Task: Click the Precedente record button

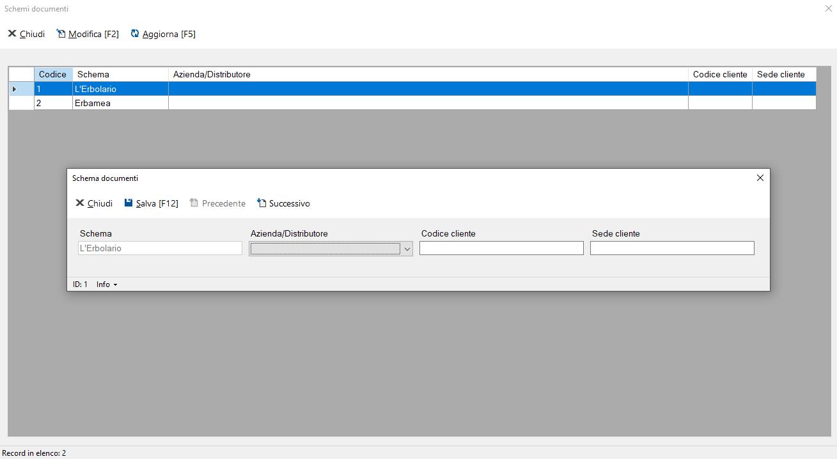Action: [217, 203]
